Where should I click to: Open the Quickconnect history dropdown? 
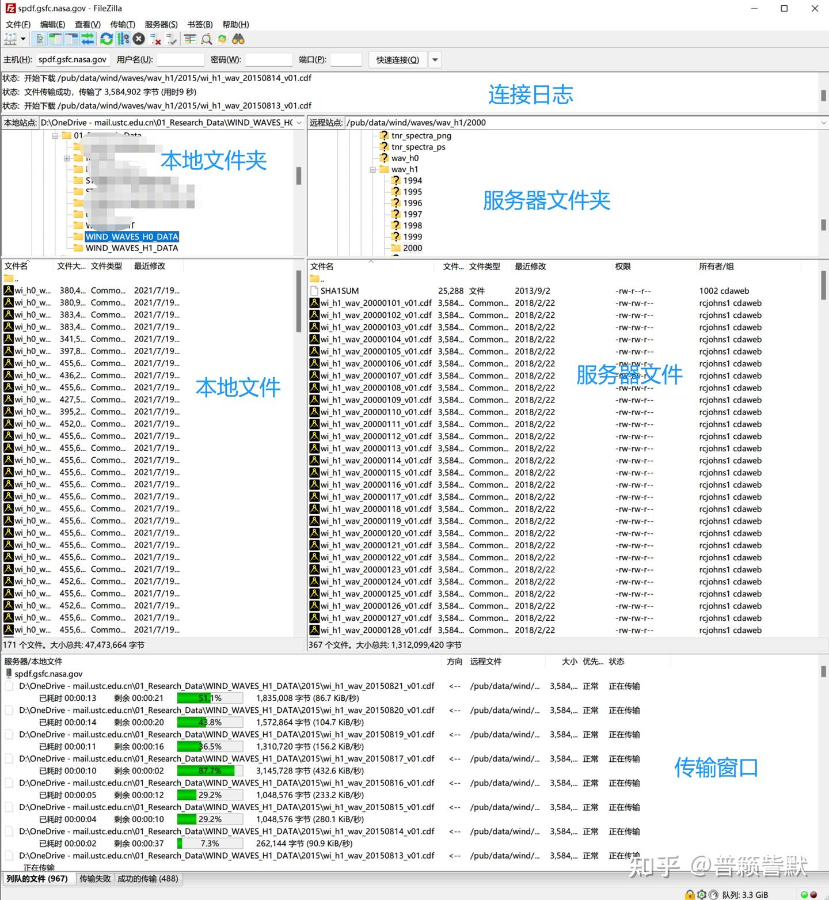point(435,60)
